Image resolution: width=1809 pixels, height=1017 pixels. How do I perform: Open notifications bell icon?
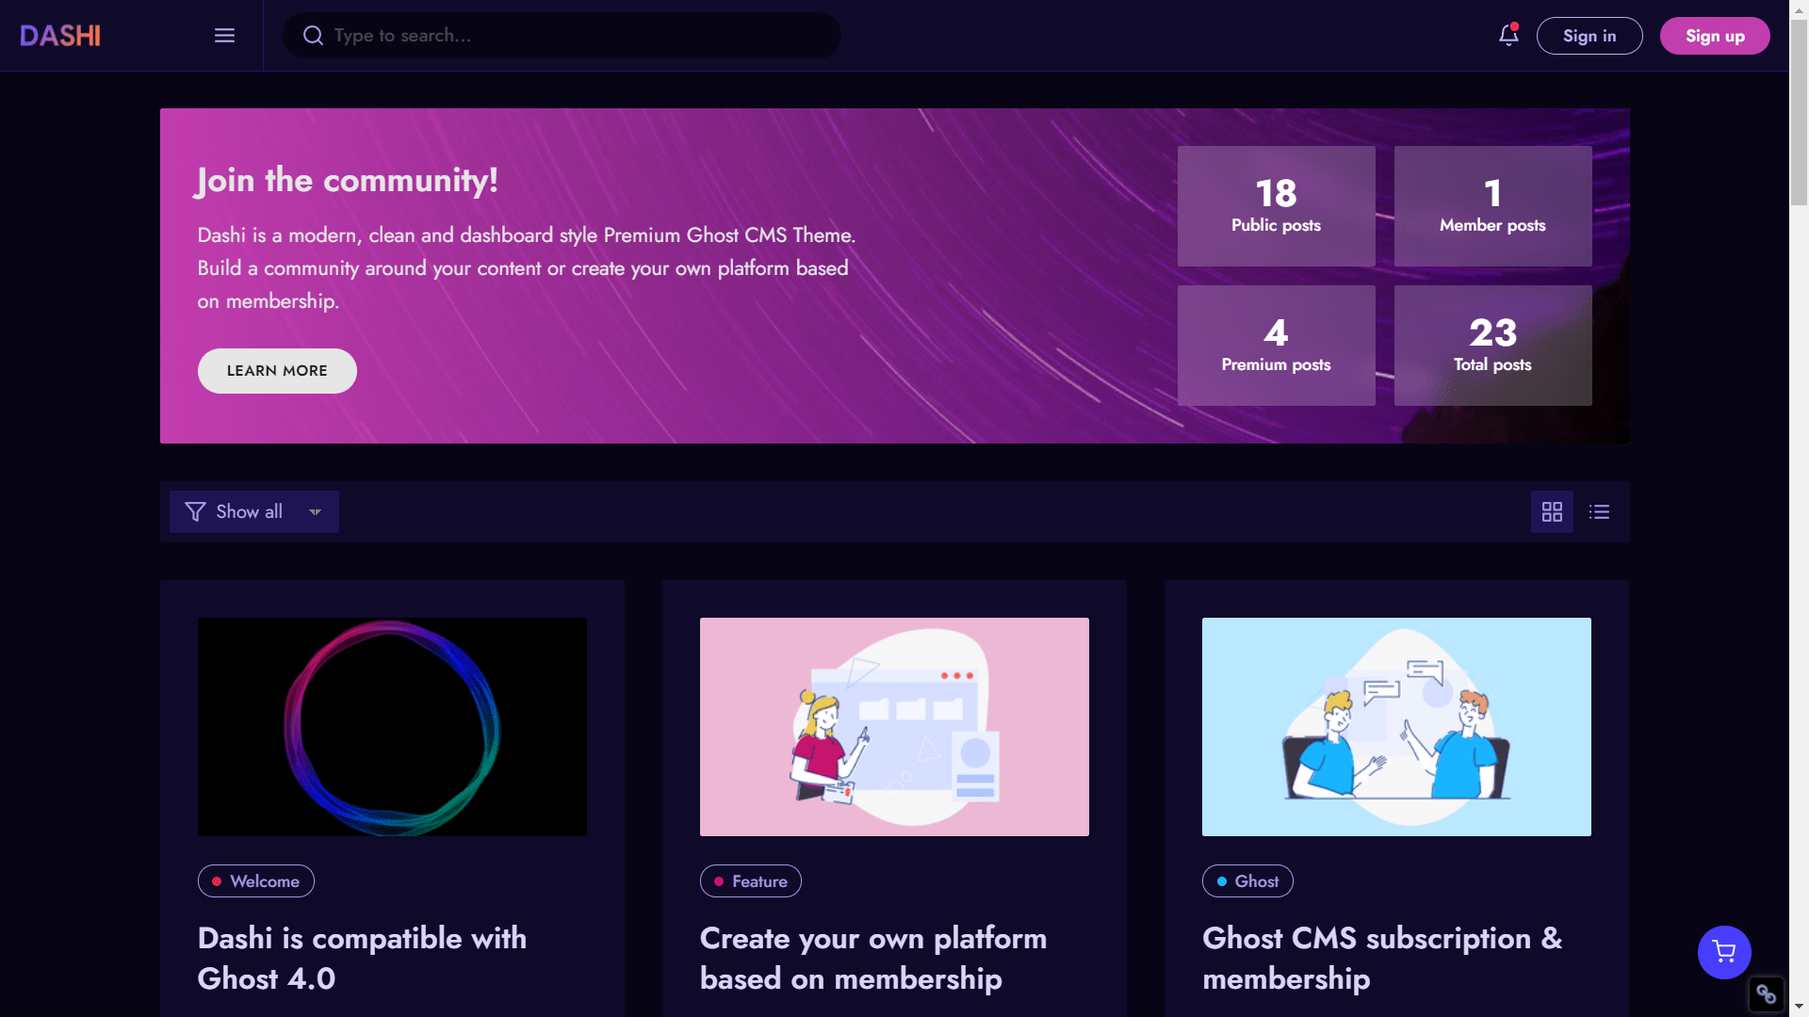point(1508,36)
